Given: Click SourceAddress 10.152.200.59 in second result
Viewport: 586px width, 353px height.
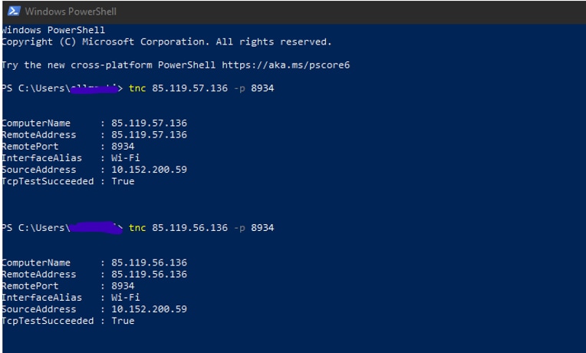Looking at the screenshot, I should click(149, 309).
